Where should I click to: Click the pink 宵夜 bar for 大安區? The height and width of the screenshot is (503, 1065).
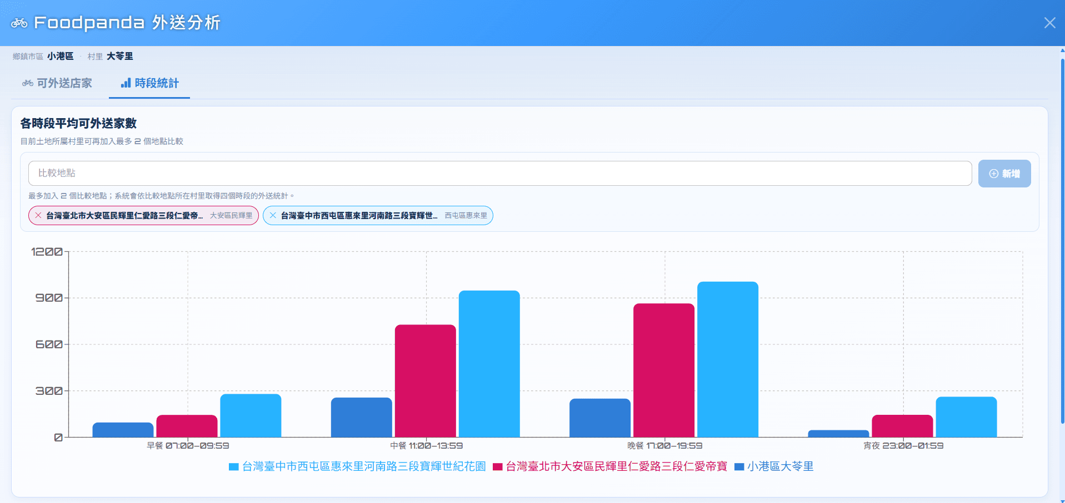click(x=902, y=426)
